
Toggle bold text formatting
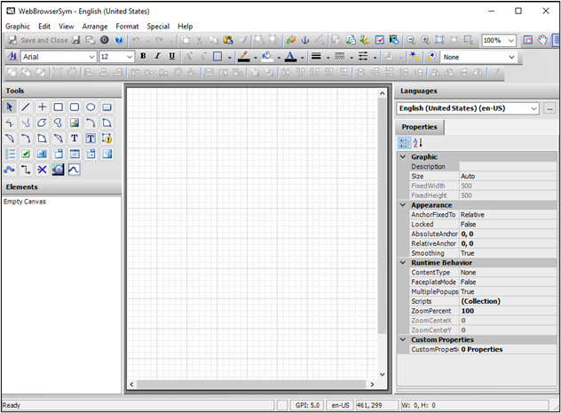(x=143, y=56)
